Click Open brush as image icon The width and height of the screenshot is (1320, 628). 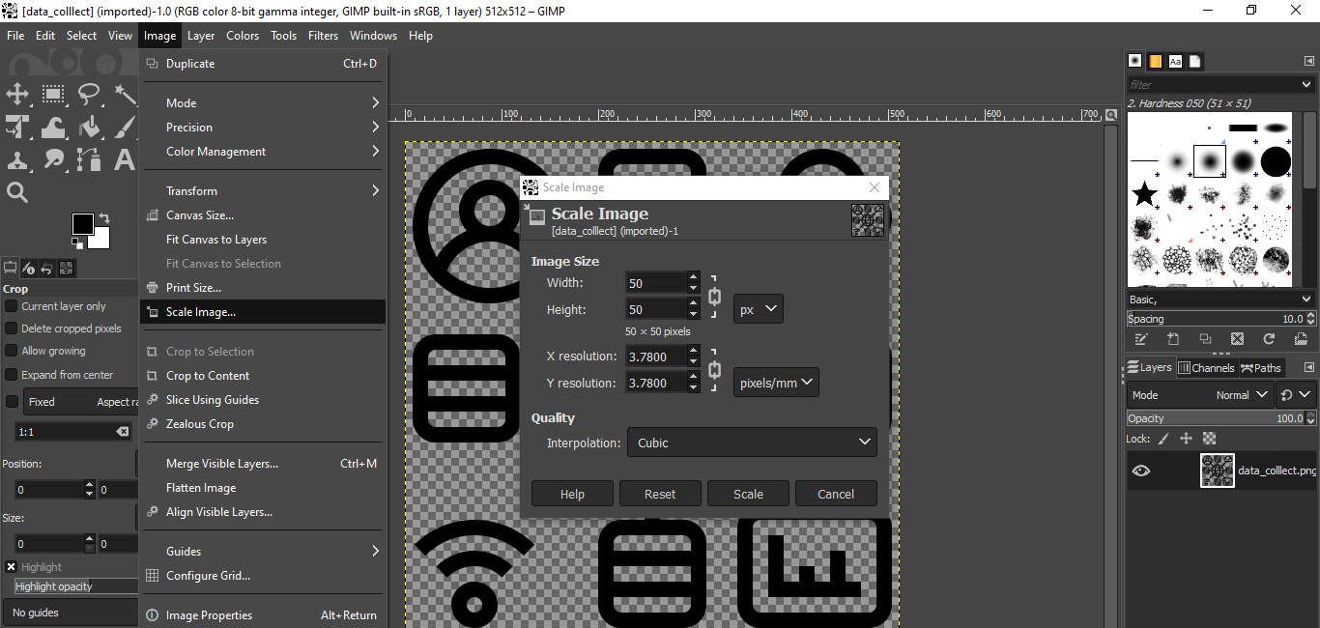click(1301, 339)
